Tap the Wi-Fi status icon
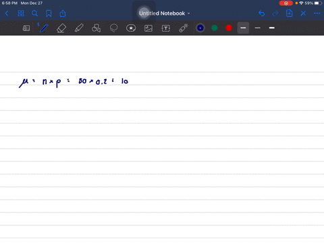Image resolution: width=324 pixels, height=243 pixels. point(301,3)
